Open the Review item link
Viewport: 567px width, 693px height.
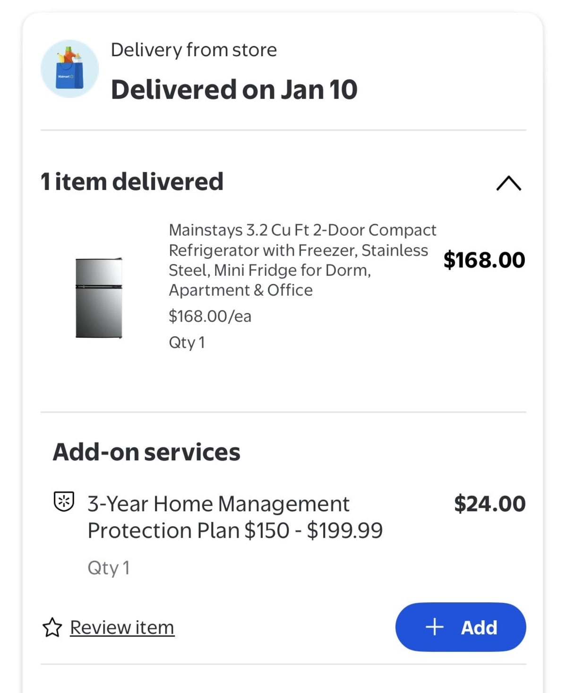pos(122,628)
